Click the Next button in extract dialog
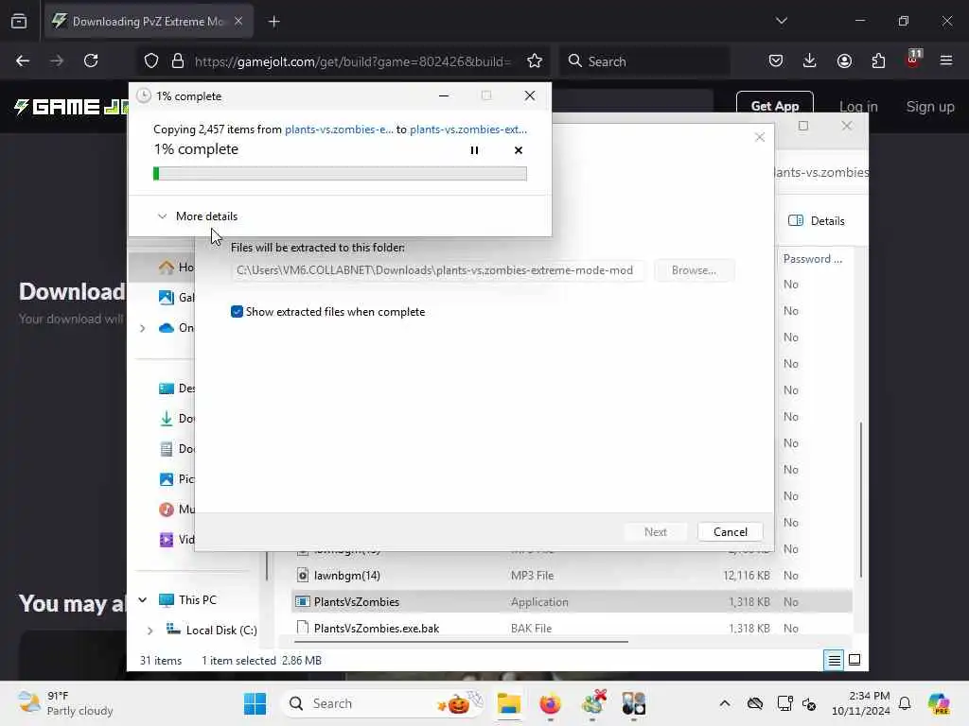 click(x=655, y=531)
